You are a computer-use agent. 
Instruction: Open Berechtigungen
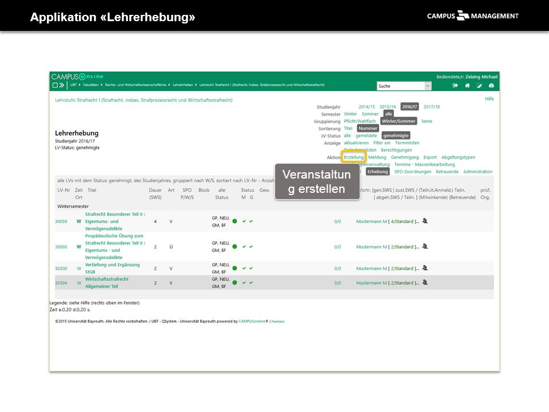(396, 150)
